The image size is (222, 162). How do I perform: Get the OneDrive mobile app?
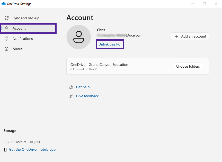click(x=32, y=150)
